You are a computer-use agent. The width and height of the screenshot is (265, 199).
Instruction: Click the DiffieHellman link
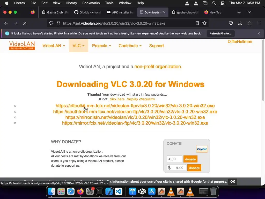240,42
